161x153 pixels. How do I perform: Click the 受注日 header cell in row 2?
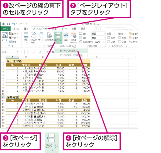click(26, 65)
